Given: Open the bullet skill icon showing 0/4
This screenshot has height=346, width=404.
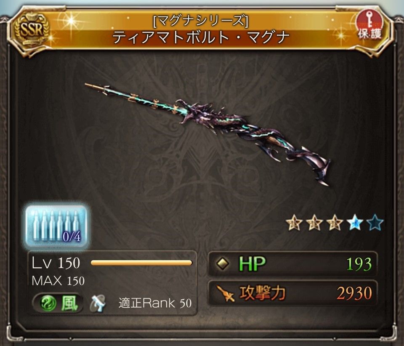Looking at the screenshot, I should click(x=57, y=226).
